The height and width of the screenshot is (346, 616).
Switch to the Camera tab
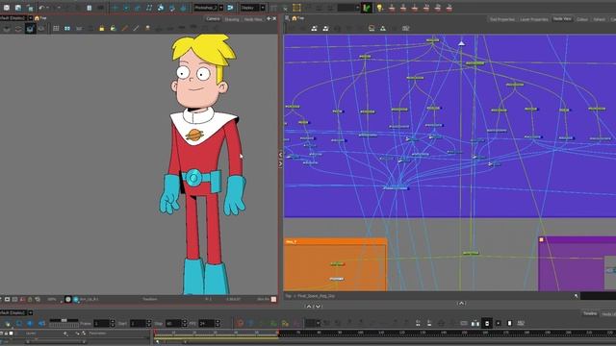tap(213, 19)
